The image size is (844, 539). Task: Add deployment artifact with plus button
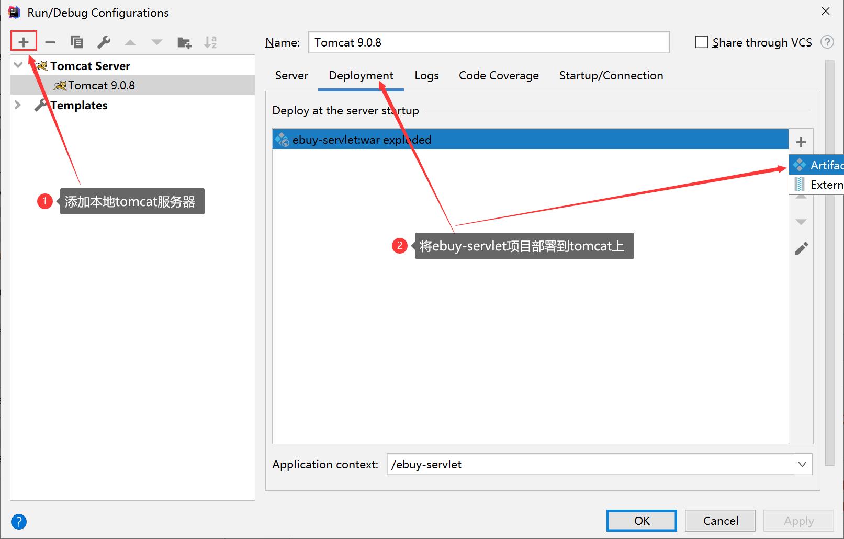pos(801,142)
